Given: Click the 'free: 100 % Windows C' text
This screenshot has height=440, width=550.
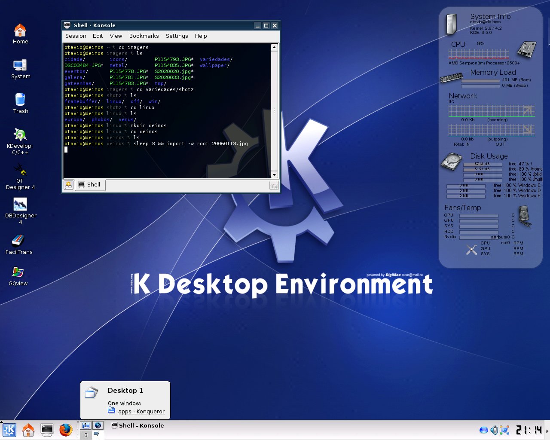Looking at the screenshot, I should [517, 185].
